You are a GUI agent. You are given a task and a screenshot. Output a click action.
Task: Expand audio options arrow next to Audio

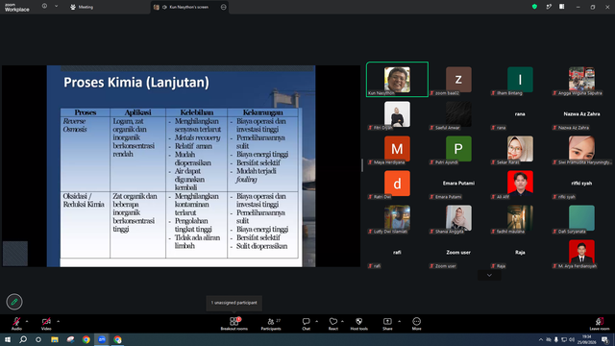27,321
